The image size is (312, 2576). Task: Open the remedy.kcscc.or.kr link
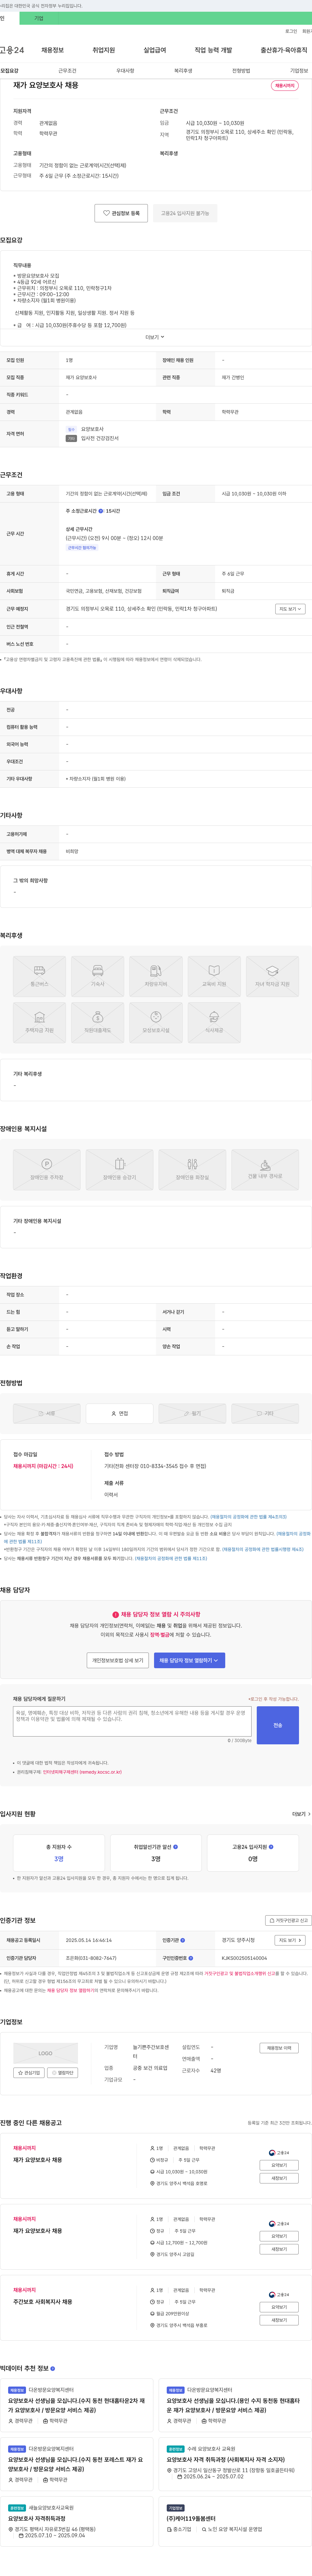82,1772
